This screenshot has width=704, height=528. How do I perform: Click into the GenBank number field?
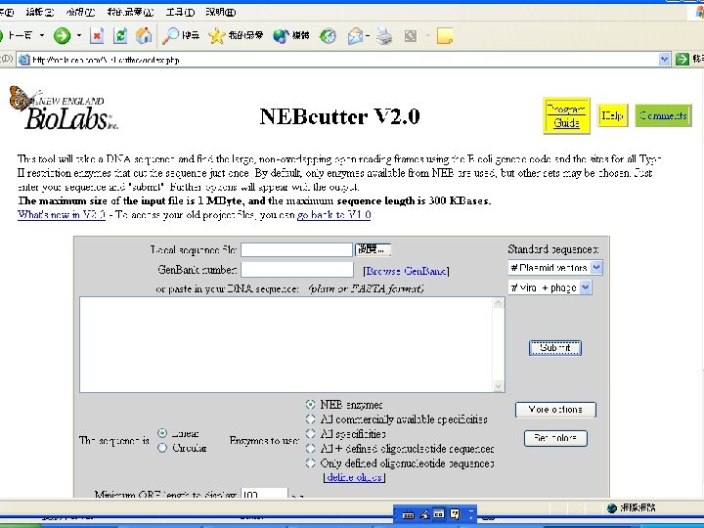click(x=297, y=270)
